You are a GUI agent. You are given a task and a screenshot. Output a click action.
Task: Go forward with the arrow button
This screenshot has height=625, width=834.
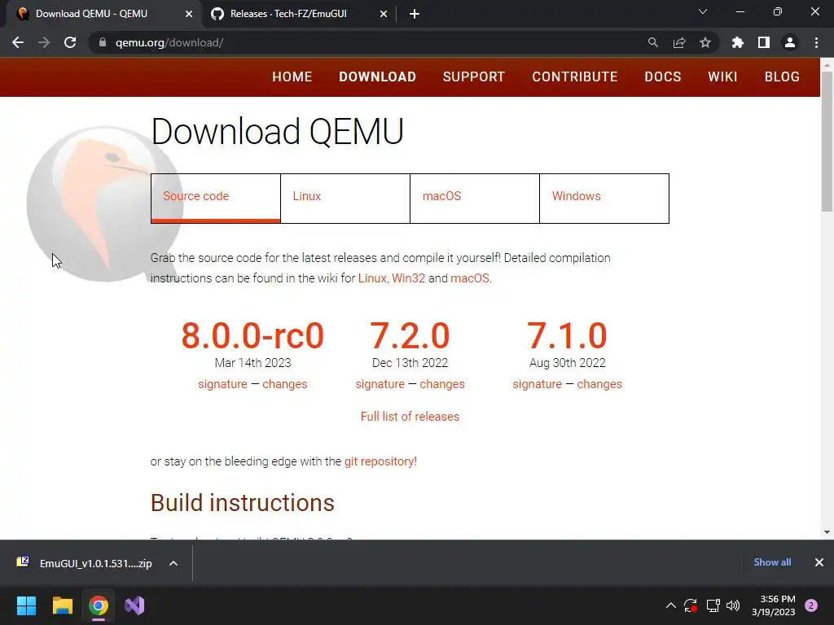coord(44,42)
